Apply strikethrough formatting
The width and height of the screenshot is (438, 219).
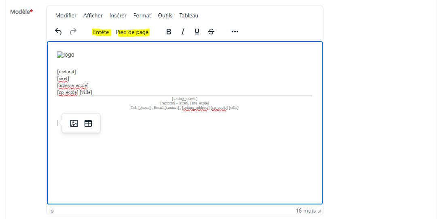[211, 32]
